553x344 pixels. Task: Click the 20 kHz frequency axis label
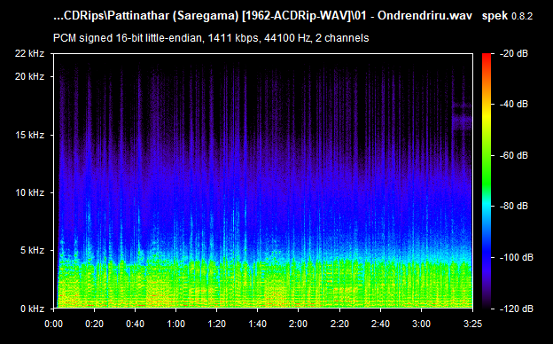click(29, 76)
